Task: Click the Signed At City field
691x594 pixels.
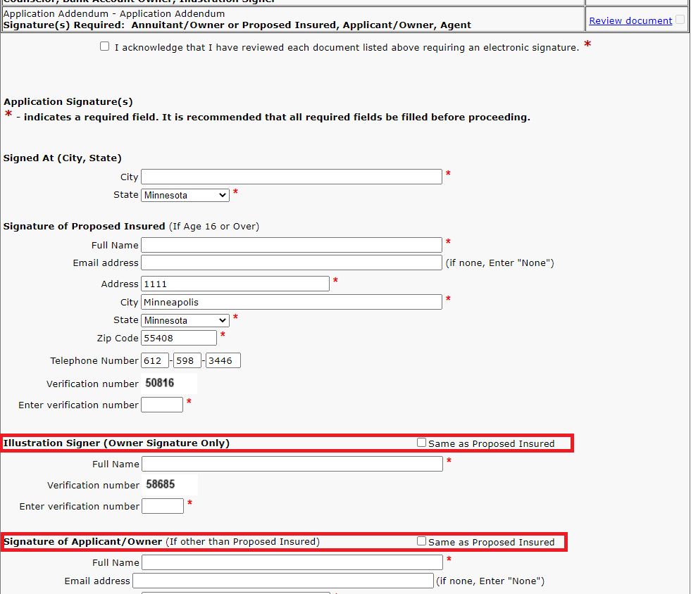Action: pyautogui.click(x=292, y=177)
